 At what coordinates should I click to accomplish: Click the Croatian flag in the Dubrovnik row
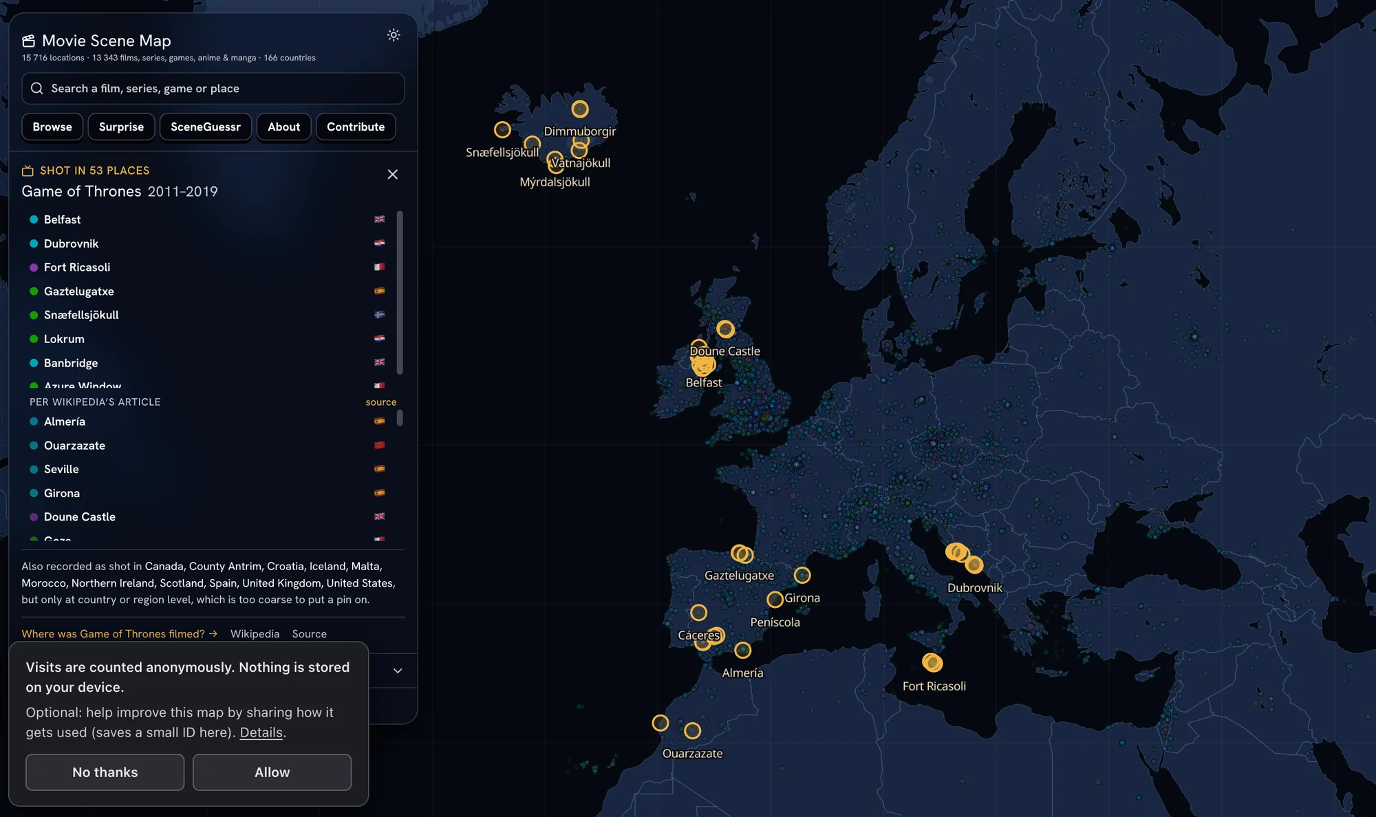pyautogui.click(x=379, y=243)
